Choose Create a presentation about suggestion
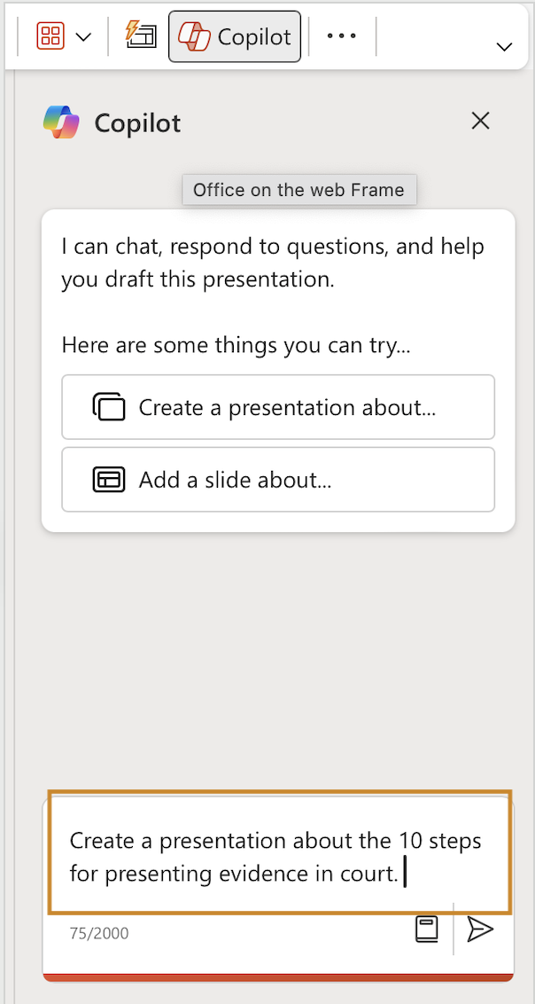This screenshot has width=535, height=1004. [x=278, y=407]
